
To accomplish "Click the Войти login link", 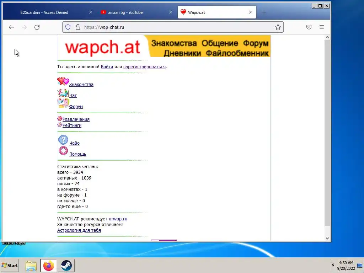I will (x=107, y=67).
